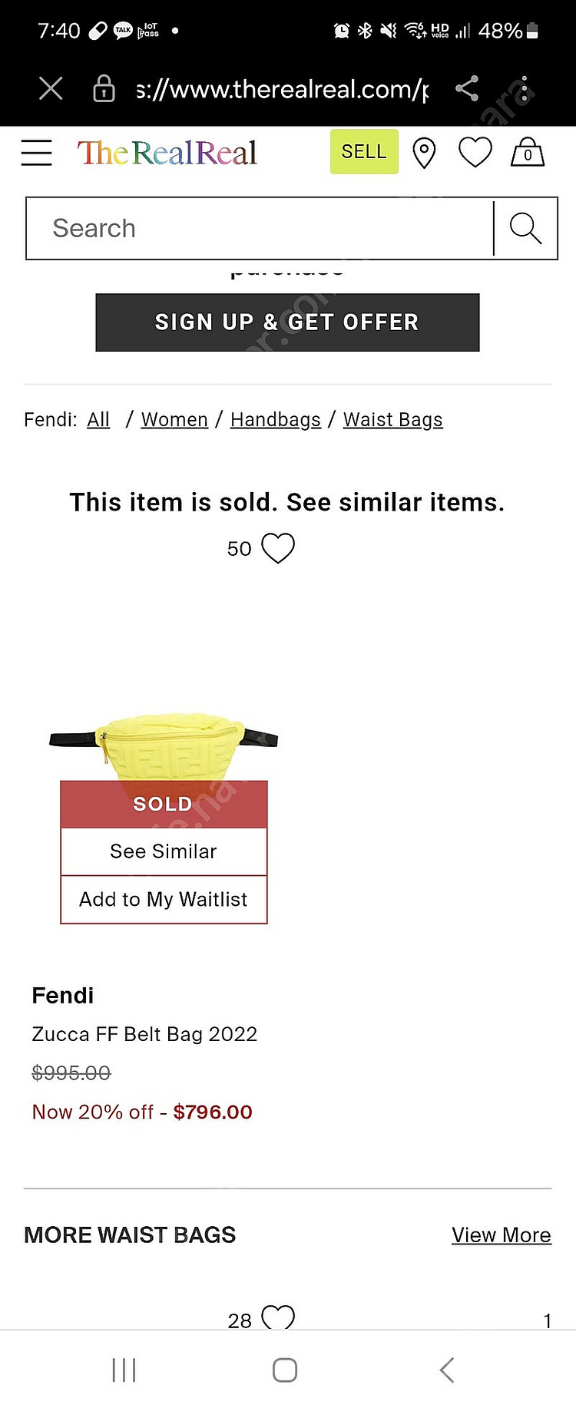Close the browser tab with X

pyautogui.click(x=51, y=89)
